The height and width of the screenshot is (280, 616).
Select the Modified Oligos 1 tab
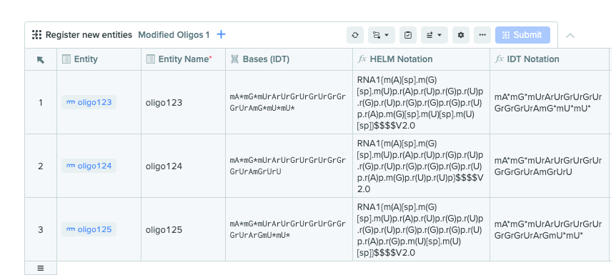click(174, 35)
